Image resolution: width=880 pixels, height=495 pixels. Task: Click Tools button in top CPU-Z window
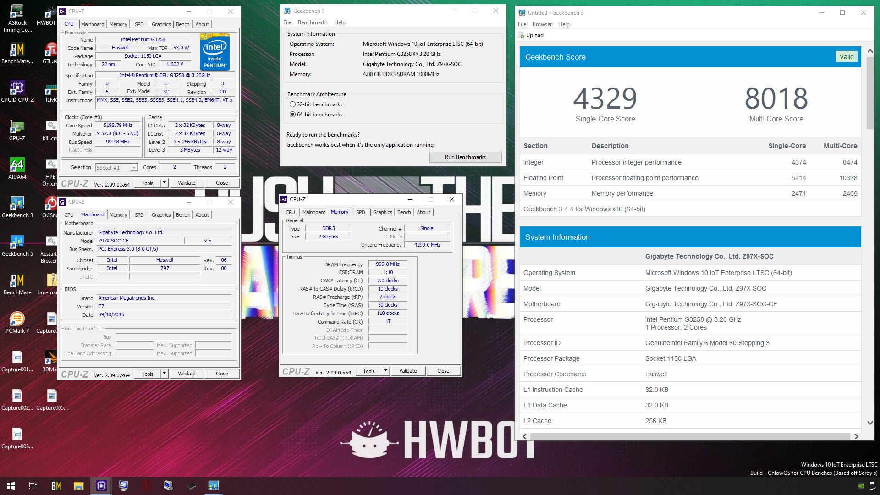point(148,183)
